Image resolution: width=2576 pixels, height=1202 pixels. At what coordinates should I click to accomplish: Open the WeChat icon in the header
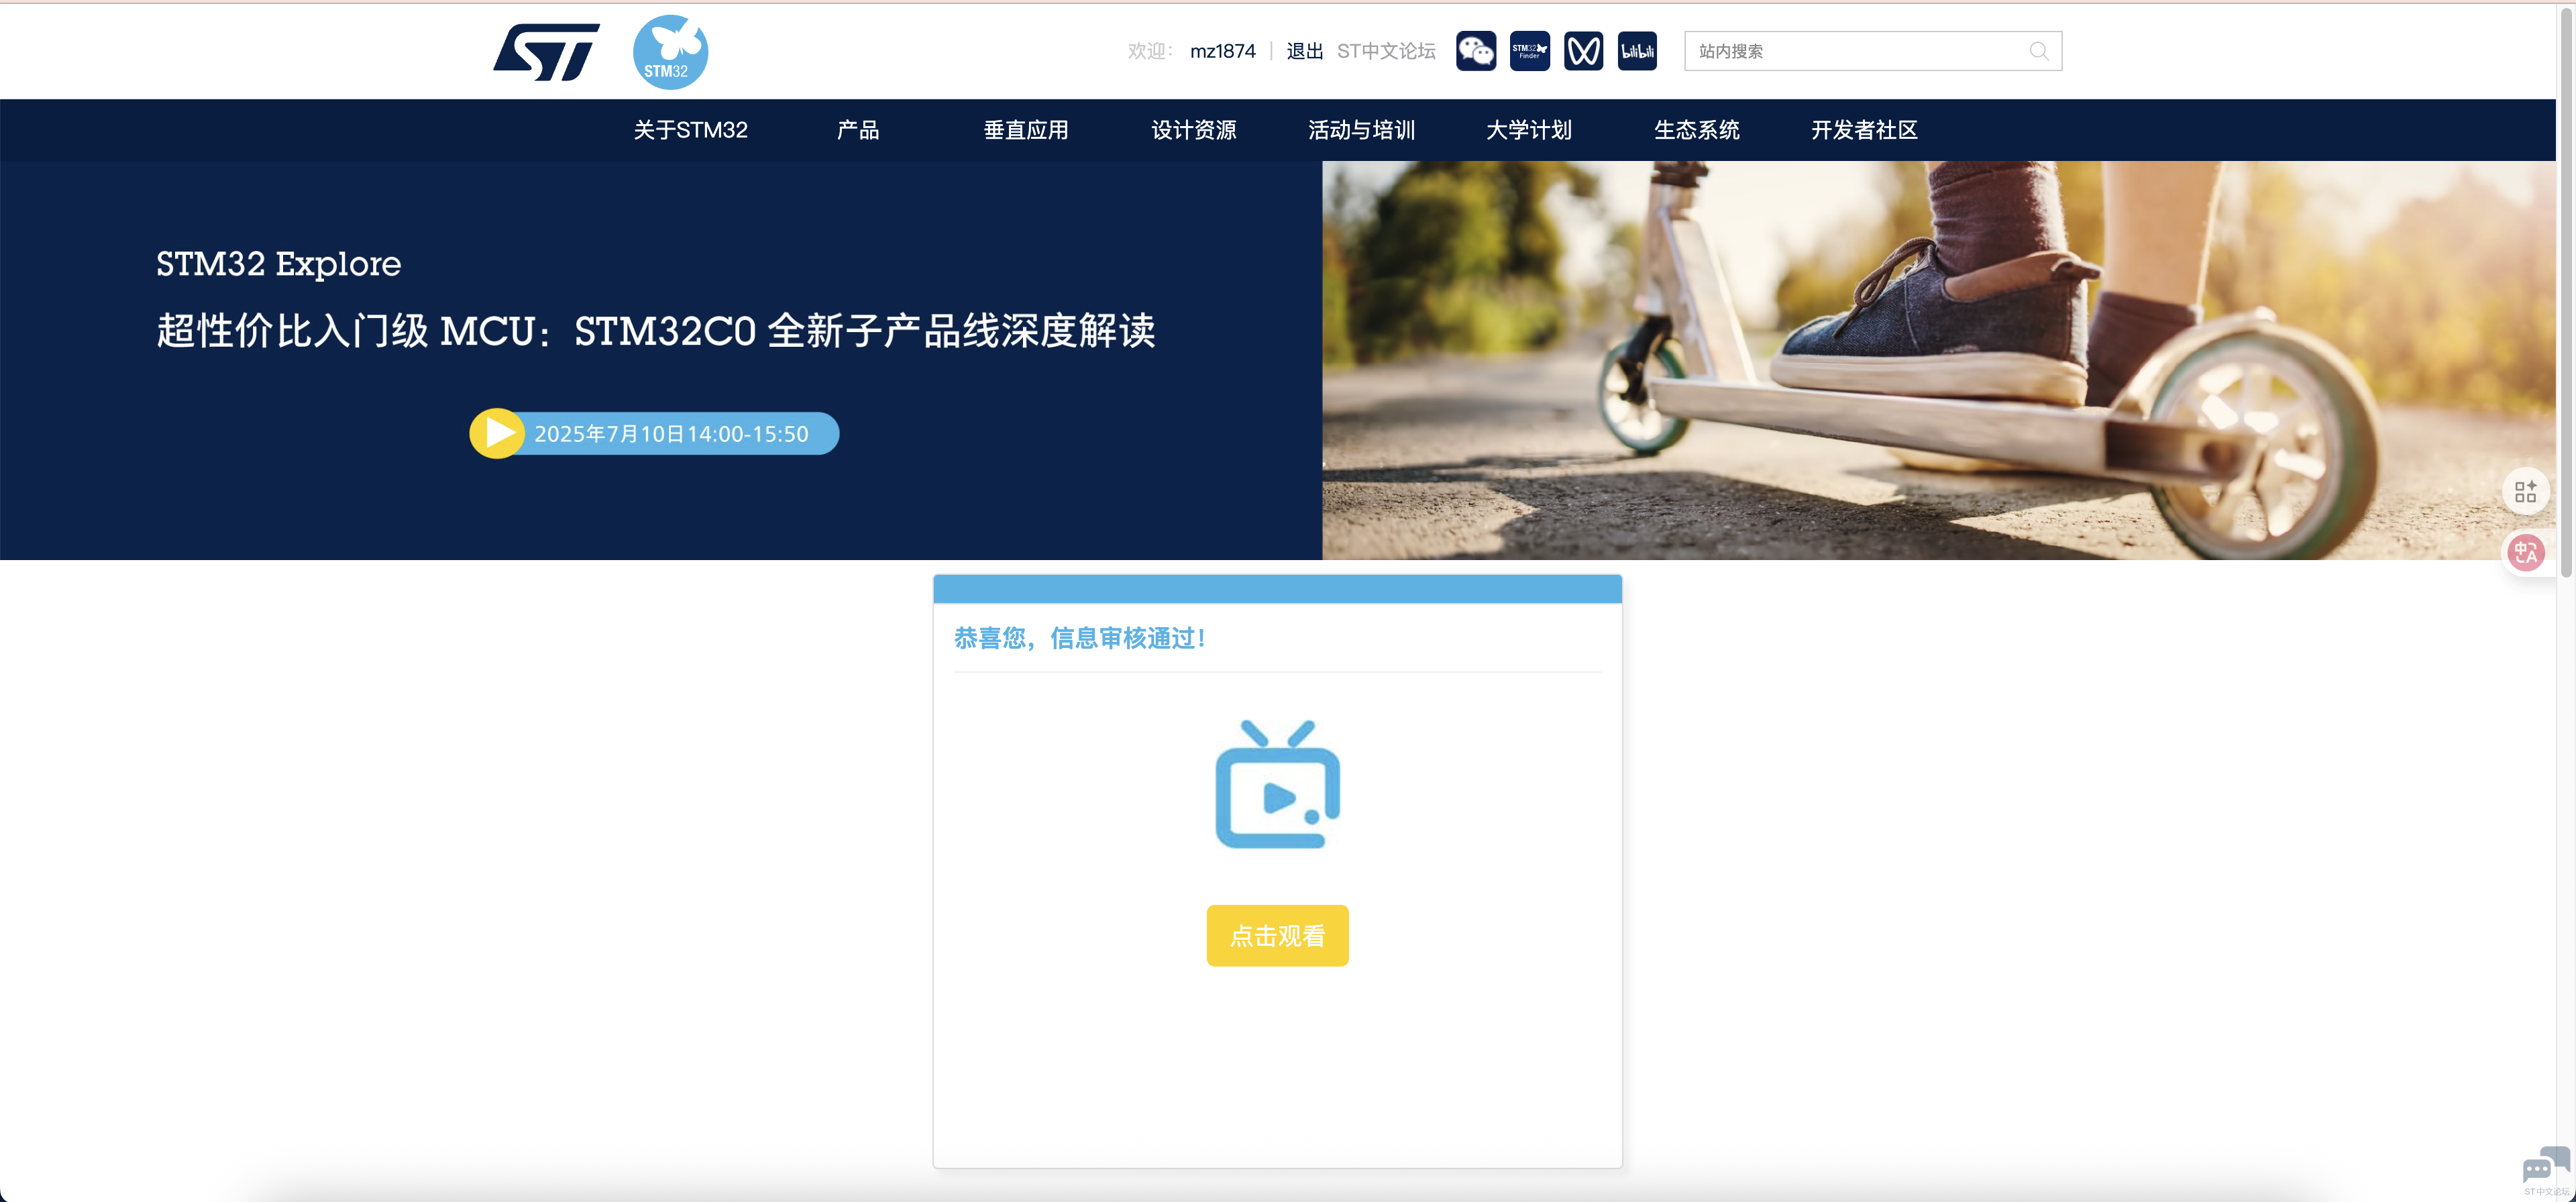pos(1476,51)
